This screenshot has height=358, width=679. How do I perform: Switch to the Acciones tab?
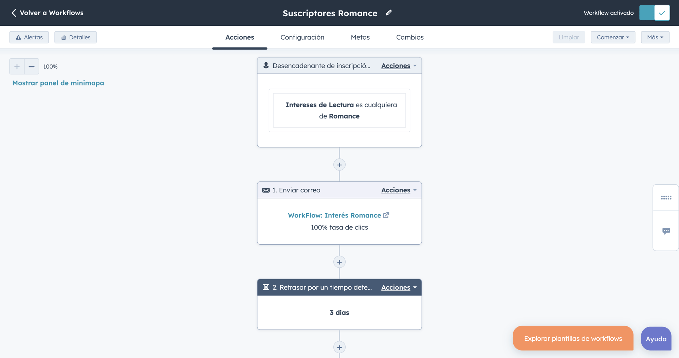click(x=240, y=37)
